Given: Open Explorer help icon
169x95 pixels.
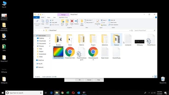Looking at the screenshot, I should (156, 17).
